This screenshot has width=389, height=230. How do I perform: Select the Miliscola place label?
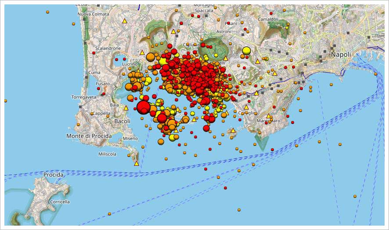coord(107,154)
